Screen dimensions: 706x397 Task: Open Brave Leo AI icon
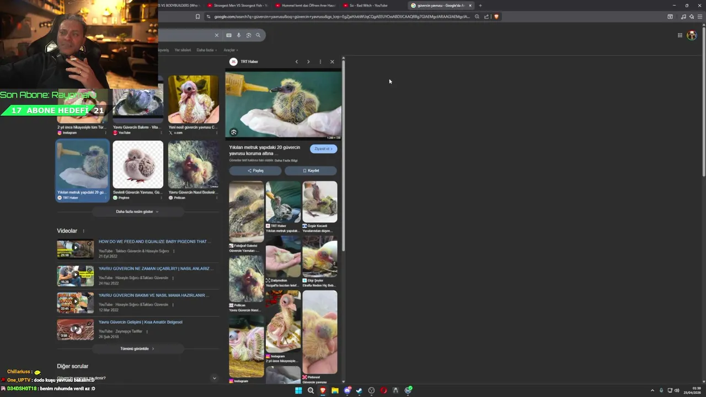[692, 17]
